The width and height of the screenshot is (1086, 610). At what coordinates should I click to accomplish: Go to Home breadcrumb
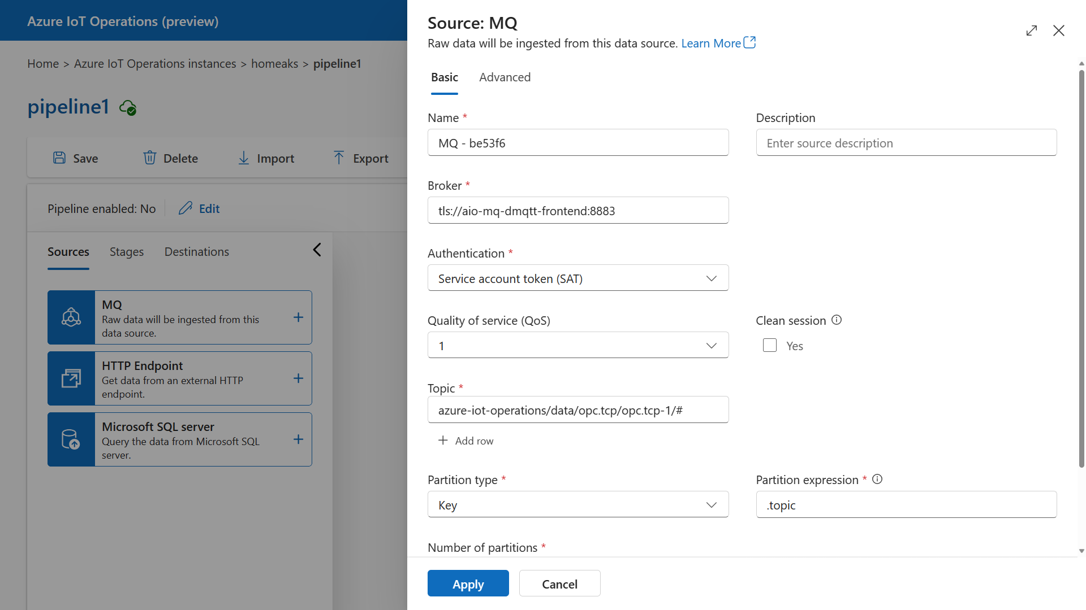(43, 64)
